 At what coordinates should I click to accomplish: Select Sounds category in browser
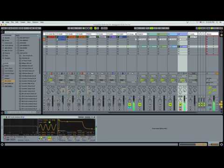7,38
